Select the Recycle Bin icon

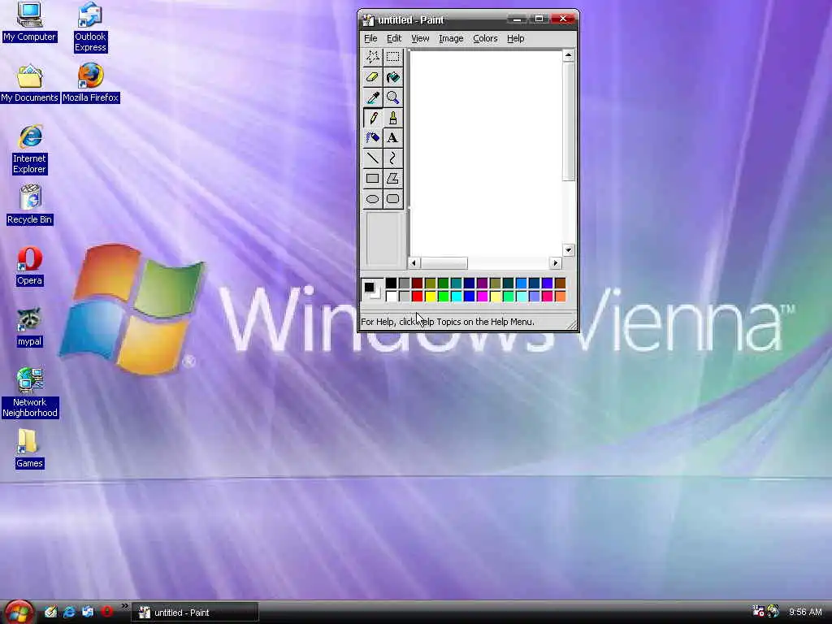[x=30, y=205]
